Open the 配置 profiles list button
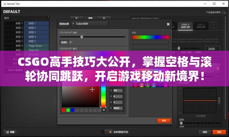229x137 pixels. coord(10,132)
